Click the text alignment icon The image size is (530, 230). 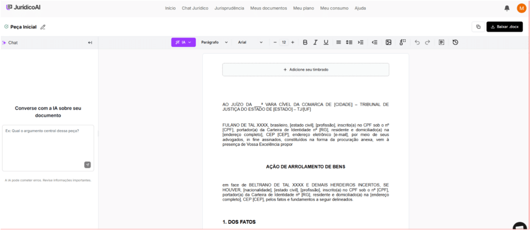[x=338, y=42]
